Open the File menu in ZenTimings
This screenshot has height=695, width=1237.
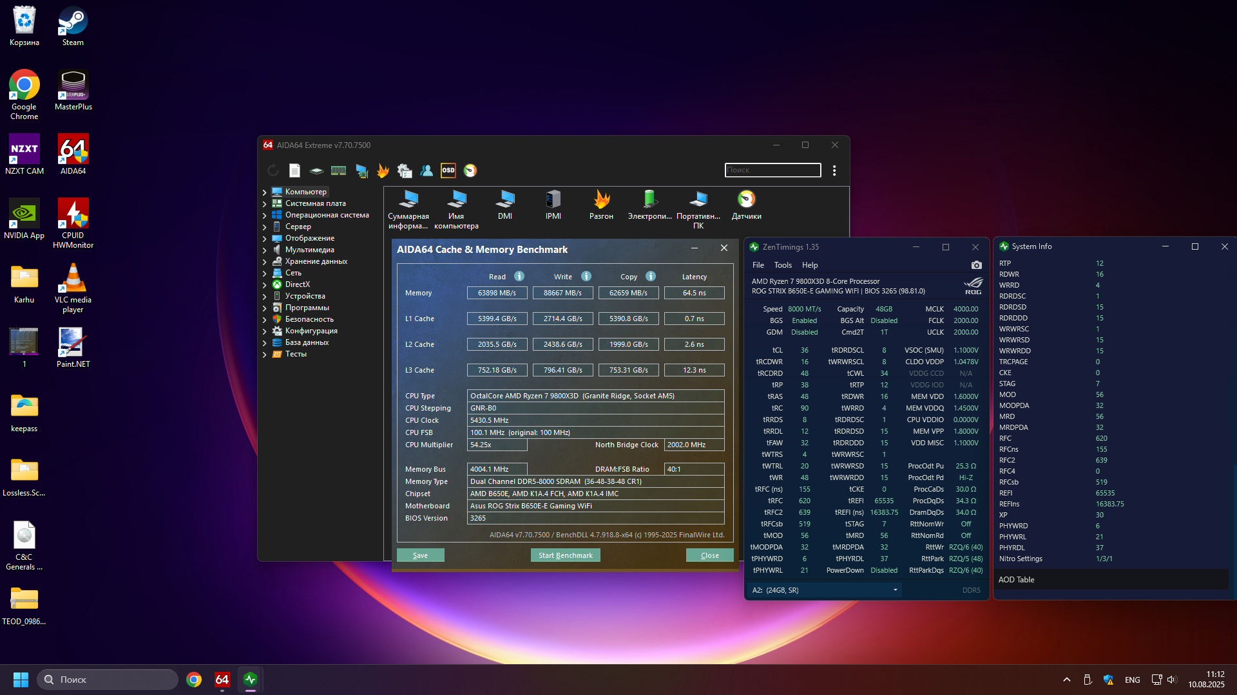coord(758,265)
